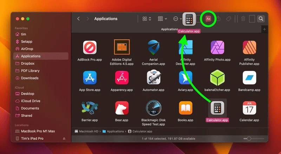Open iCloud Drive in sidebar
The height and width of the screenshot is (154, 281).
click(x=31, y=101)
